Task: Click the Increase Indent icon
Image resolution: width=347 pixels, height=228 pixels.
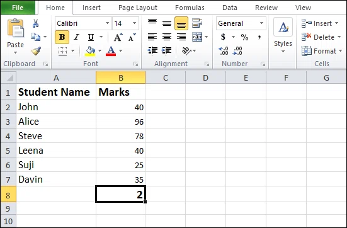Action: (167, 51)
